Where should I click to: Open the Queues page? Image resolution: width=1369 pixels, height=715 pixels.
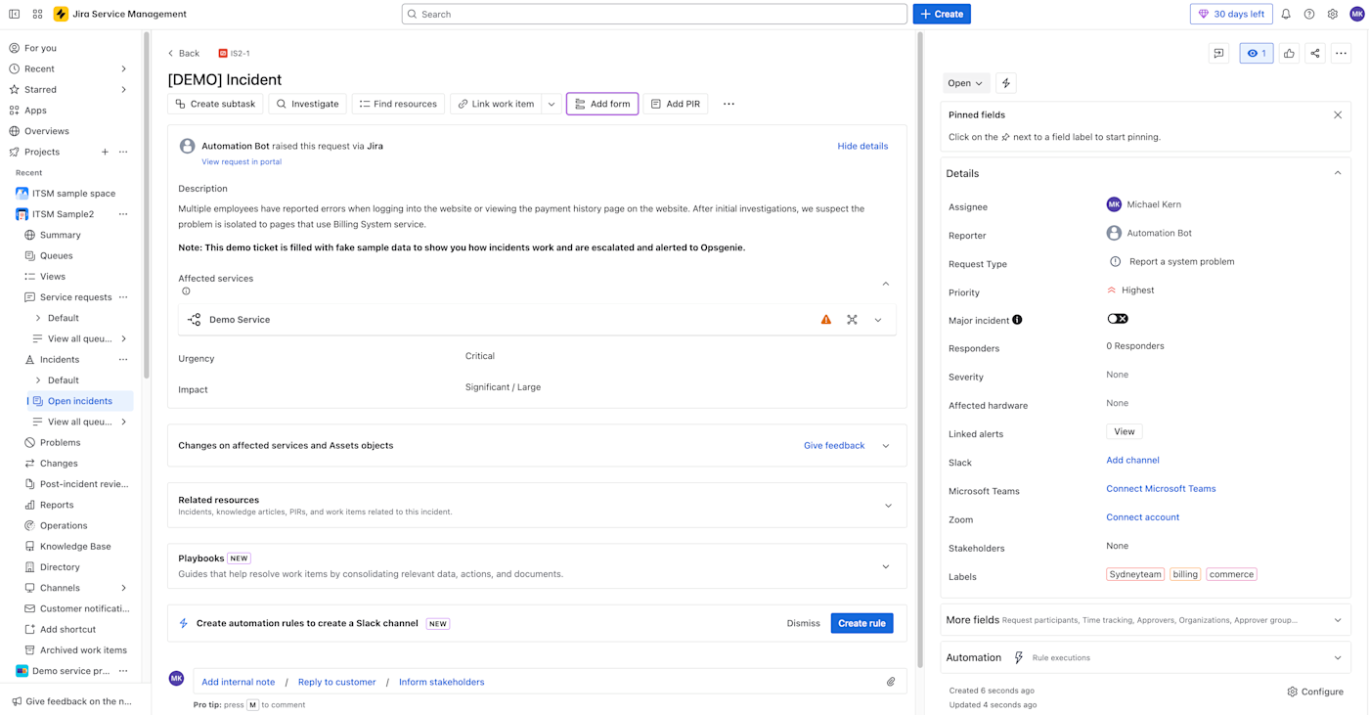point(56,256)
